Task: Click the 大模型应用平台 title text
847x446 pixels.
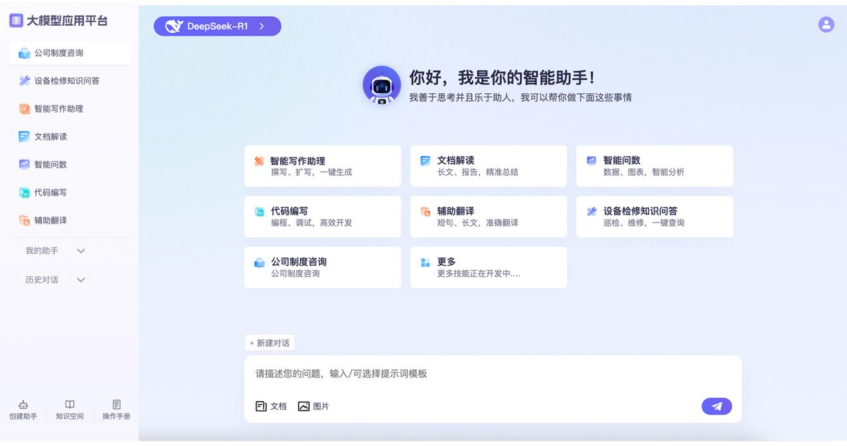Action: coord(67,21)
